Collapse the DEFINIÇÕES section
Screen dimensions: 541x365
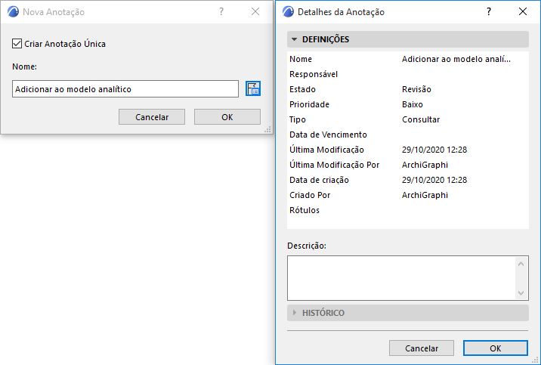tap(294, 39)
